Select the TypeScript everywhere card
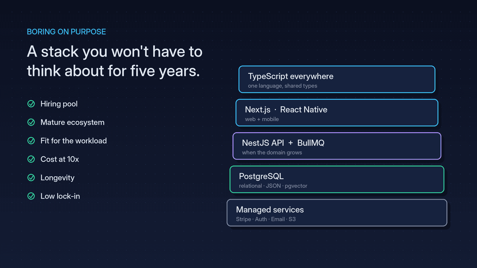 coord(337,79)
